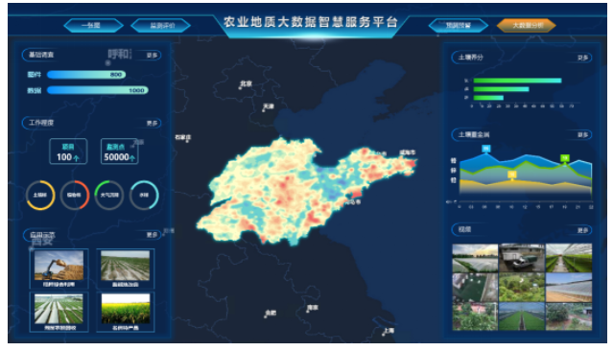Open the yellow flowering field thumbnail
613x351 pixels.
(x=125, y=309)
